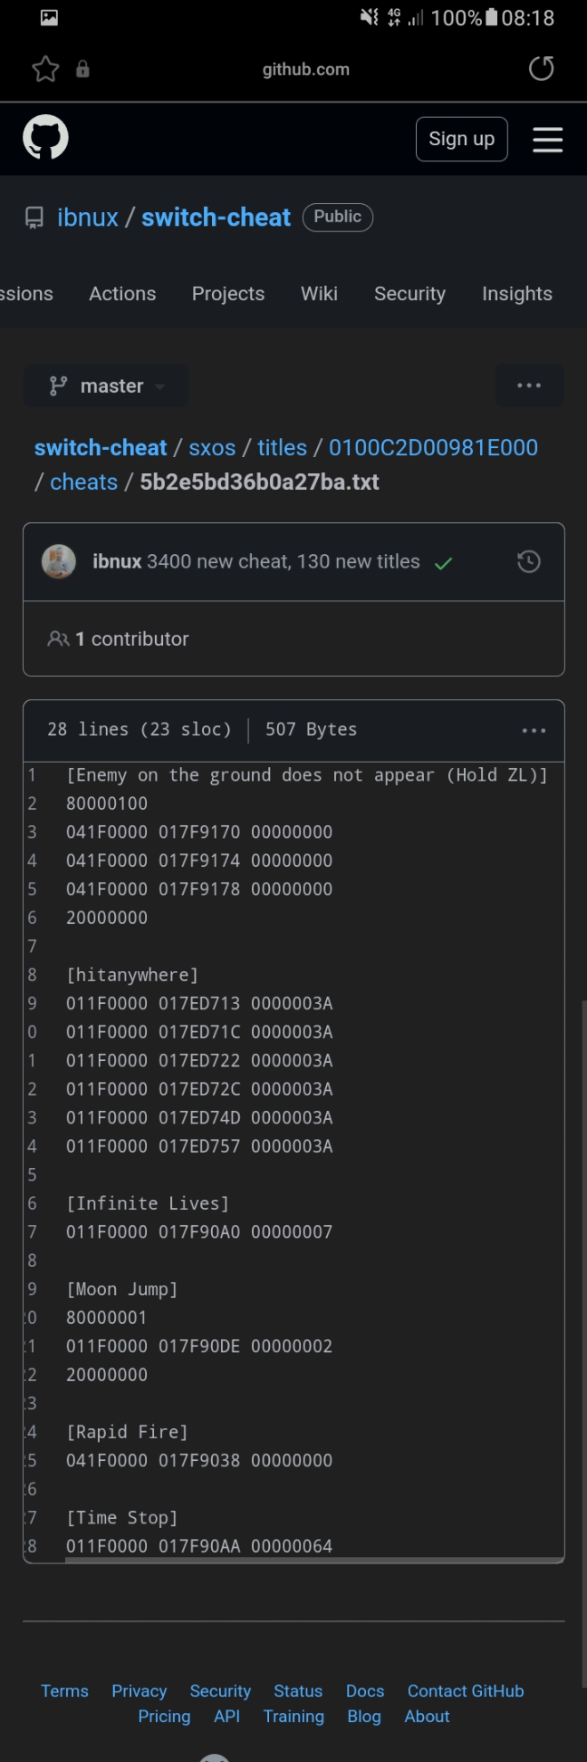Viewport: 587px width, 1762px height.
Task: Open the Terms footer link
Action: pyautogui.click(x=64, y=1691)
